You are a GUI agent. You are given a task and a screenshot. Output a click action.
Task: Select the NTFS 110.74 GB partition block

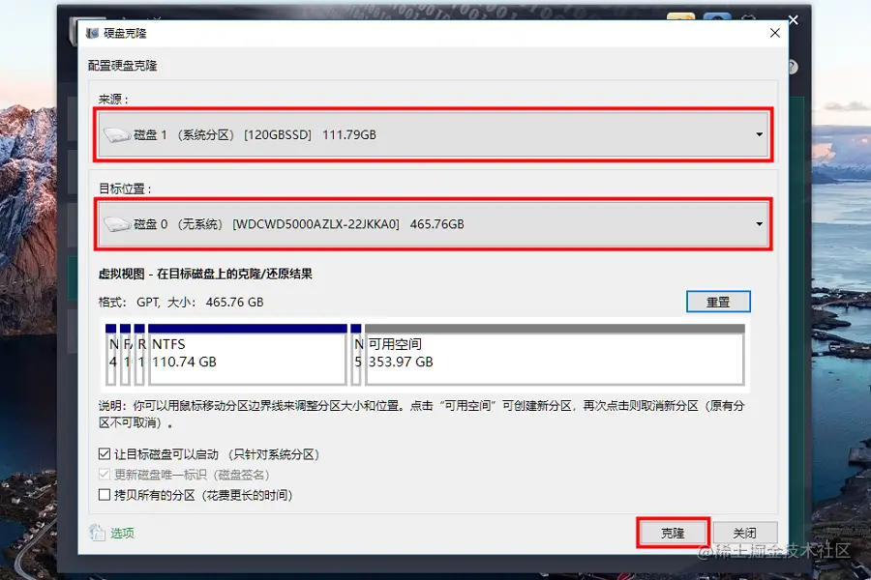pos(247,354)
